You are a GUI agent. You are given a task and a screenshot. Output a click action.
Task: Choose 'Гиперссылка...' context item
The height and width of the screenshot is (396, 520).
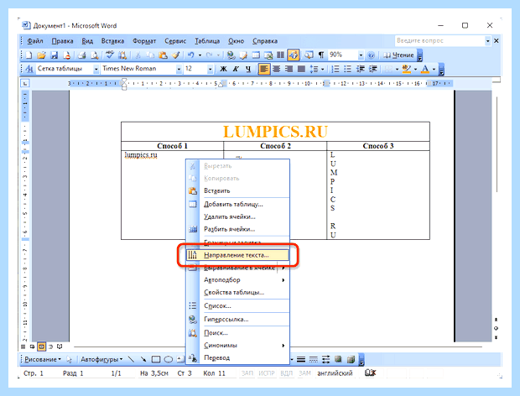click(x=237, y=320)
